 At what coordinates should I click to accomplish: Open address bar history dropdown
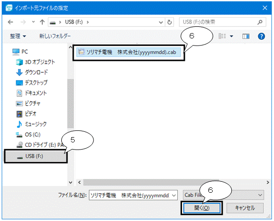pyautogui.click(x=161, y=23)
